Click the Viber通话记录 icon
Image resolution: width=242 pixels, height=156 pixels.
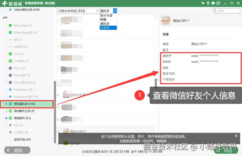pos(10,82)
